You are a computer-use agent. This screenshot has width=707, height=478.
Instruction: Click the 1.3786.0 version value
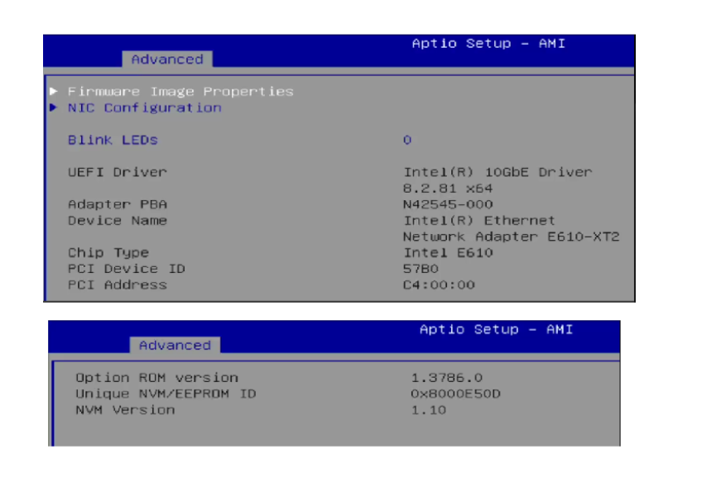(446, 378)
